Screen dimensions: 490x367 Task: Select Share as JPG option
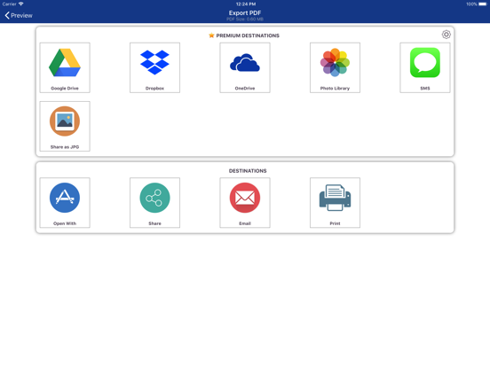pos(65,126)
